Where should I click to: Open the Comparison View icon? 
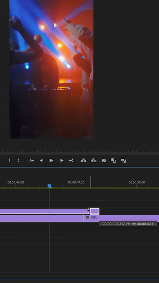(113, 160)
